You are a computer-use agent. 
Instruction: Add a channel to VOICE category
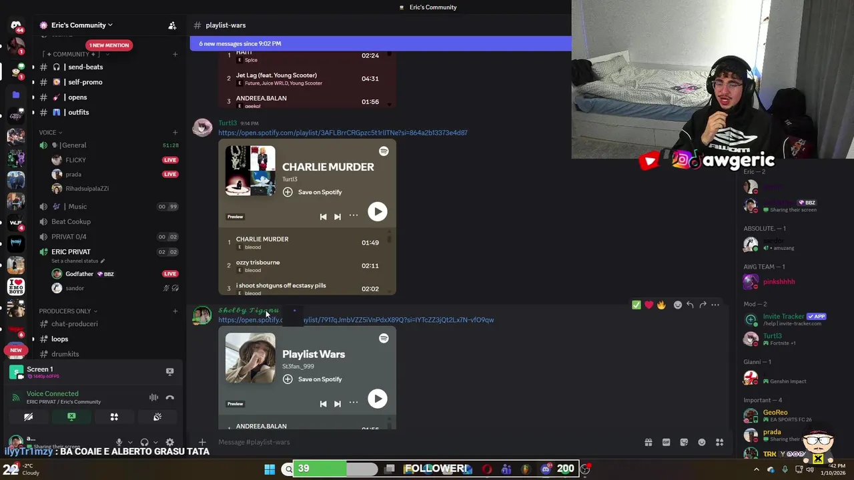pyautogui.click(x=175, y=133)
